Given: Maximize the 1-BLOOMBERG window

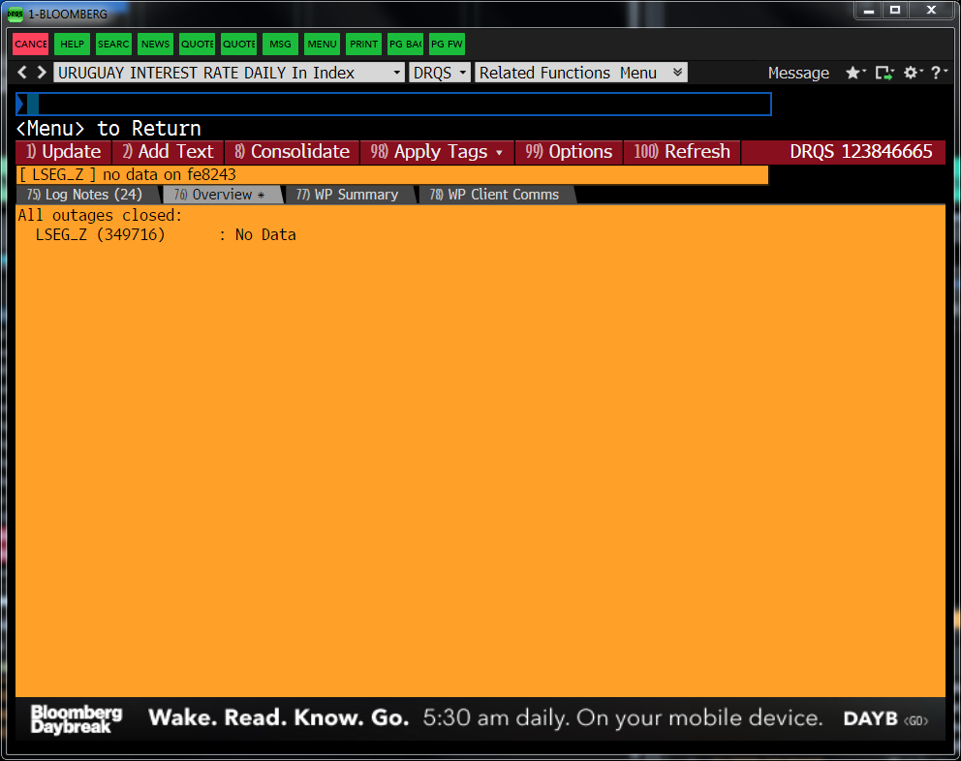Looking at the screenshot, I should [895, 11].
